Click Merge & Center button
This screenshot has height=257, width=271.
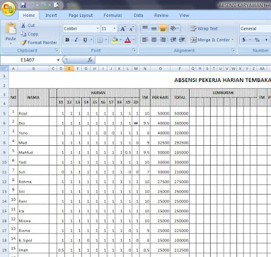[210, 40]
